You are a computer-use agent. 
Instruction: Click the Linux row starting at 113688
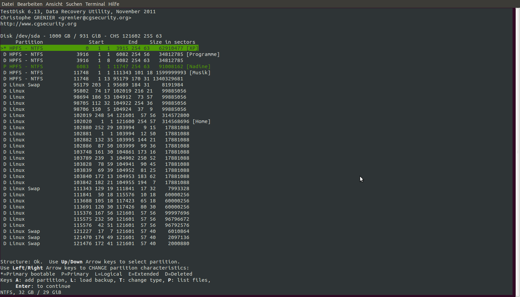96,201
